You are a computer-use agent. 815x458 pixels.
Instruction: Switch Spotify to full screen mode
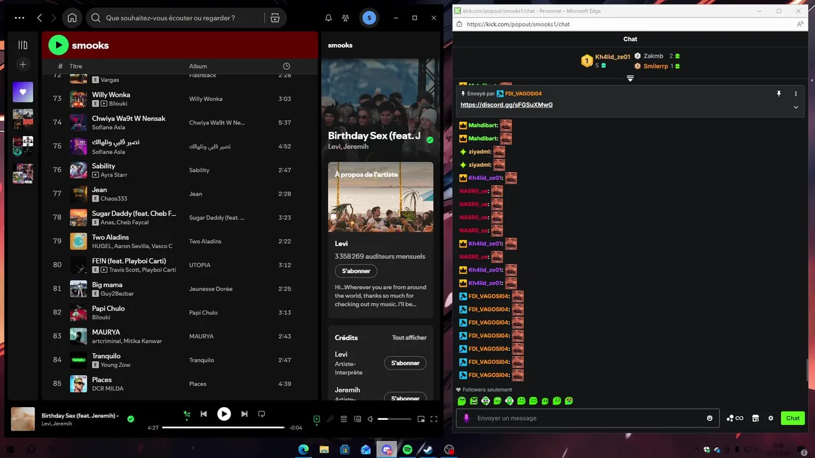pos(434,419)
